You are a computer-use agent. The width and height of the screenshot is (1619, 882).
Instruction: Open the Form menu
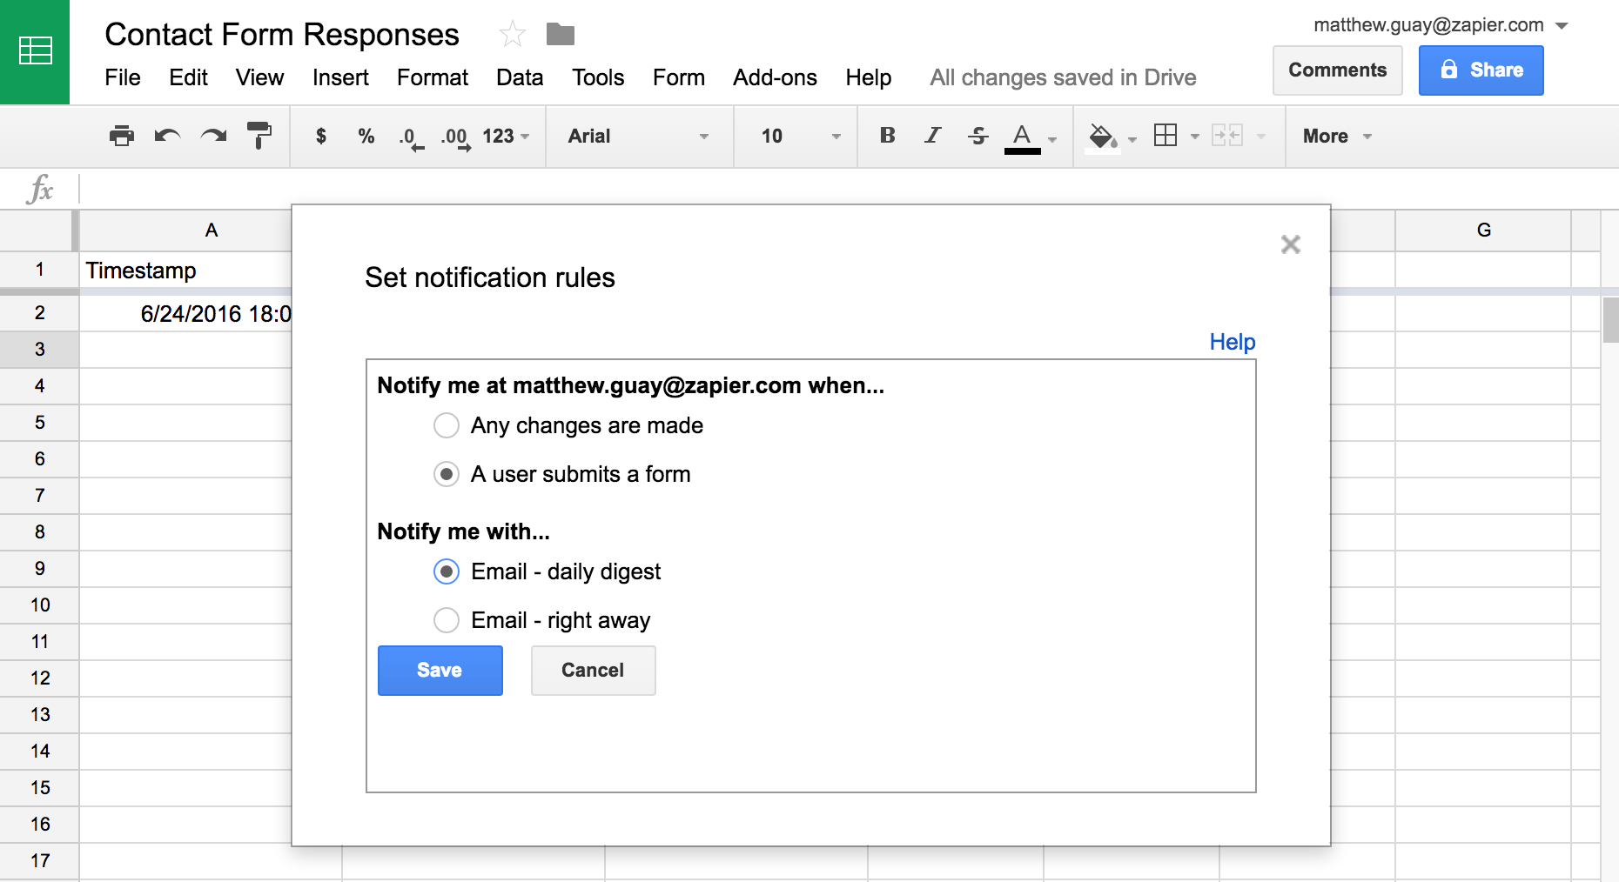pos(678,77)
